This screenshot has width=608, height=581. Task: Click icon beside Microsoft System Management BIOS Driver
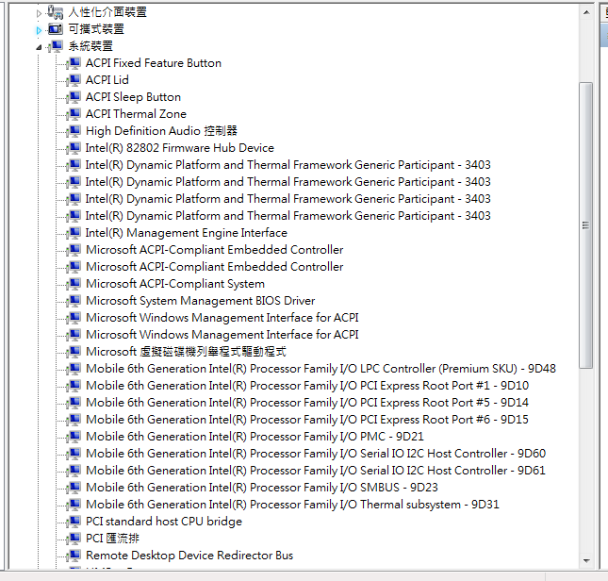coord(74,301)
